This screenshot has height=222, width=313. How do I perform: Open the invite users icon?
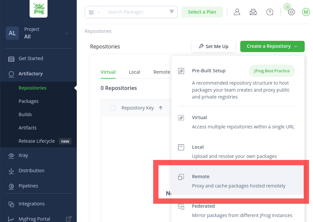tap(237, 12)
